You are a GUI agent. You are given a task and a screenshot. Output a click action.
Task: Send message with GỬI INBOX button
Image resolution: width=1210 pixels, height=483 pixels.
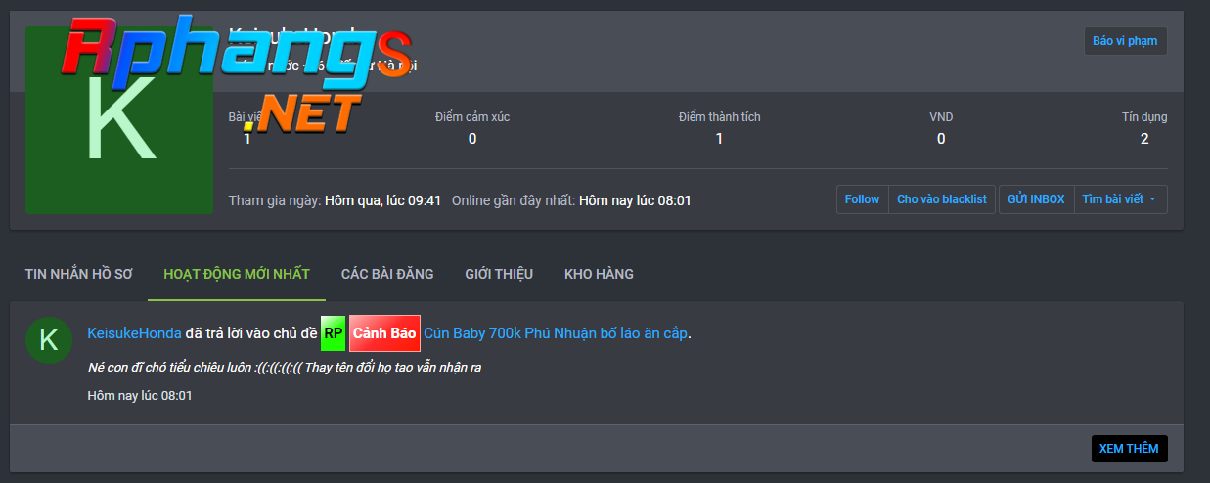point(1036,199)
